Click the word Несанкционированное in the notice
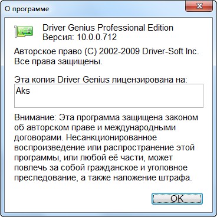This screenshot has height=217, width=217. point(111,137)
